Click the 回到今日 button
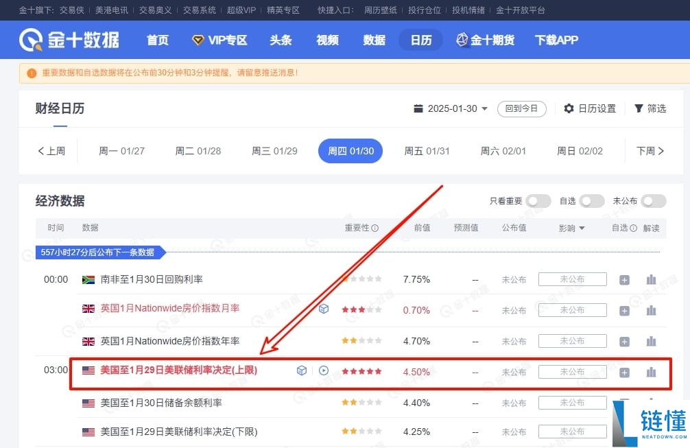 tap(522, 108)
